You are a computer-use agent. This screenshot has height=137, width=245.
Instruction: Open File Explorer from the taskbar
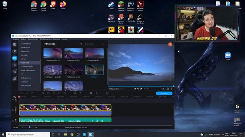(65, 134)
